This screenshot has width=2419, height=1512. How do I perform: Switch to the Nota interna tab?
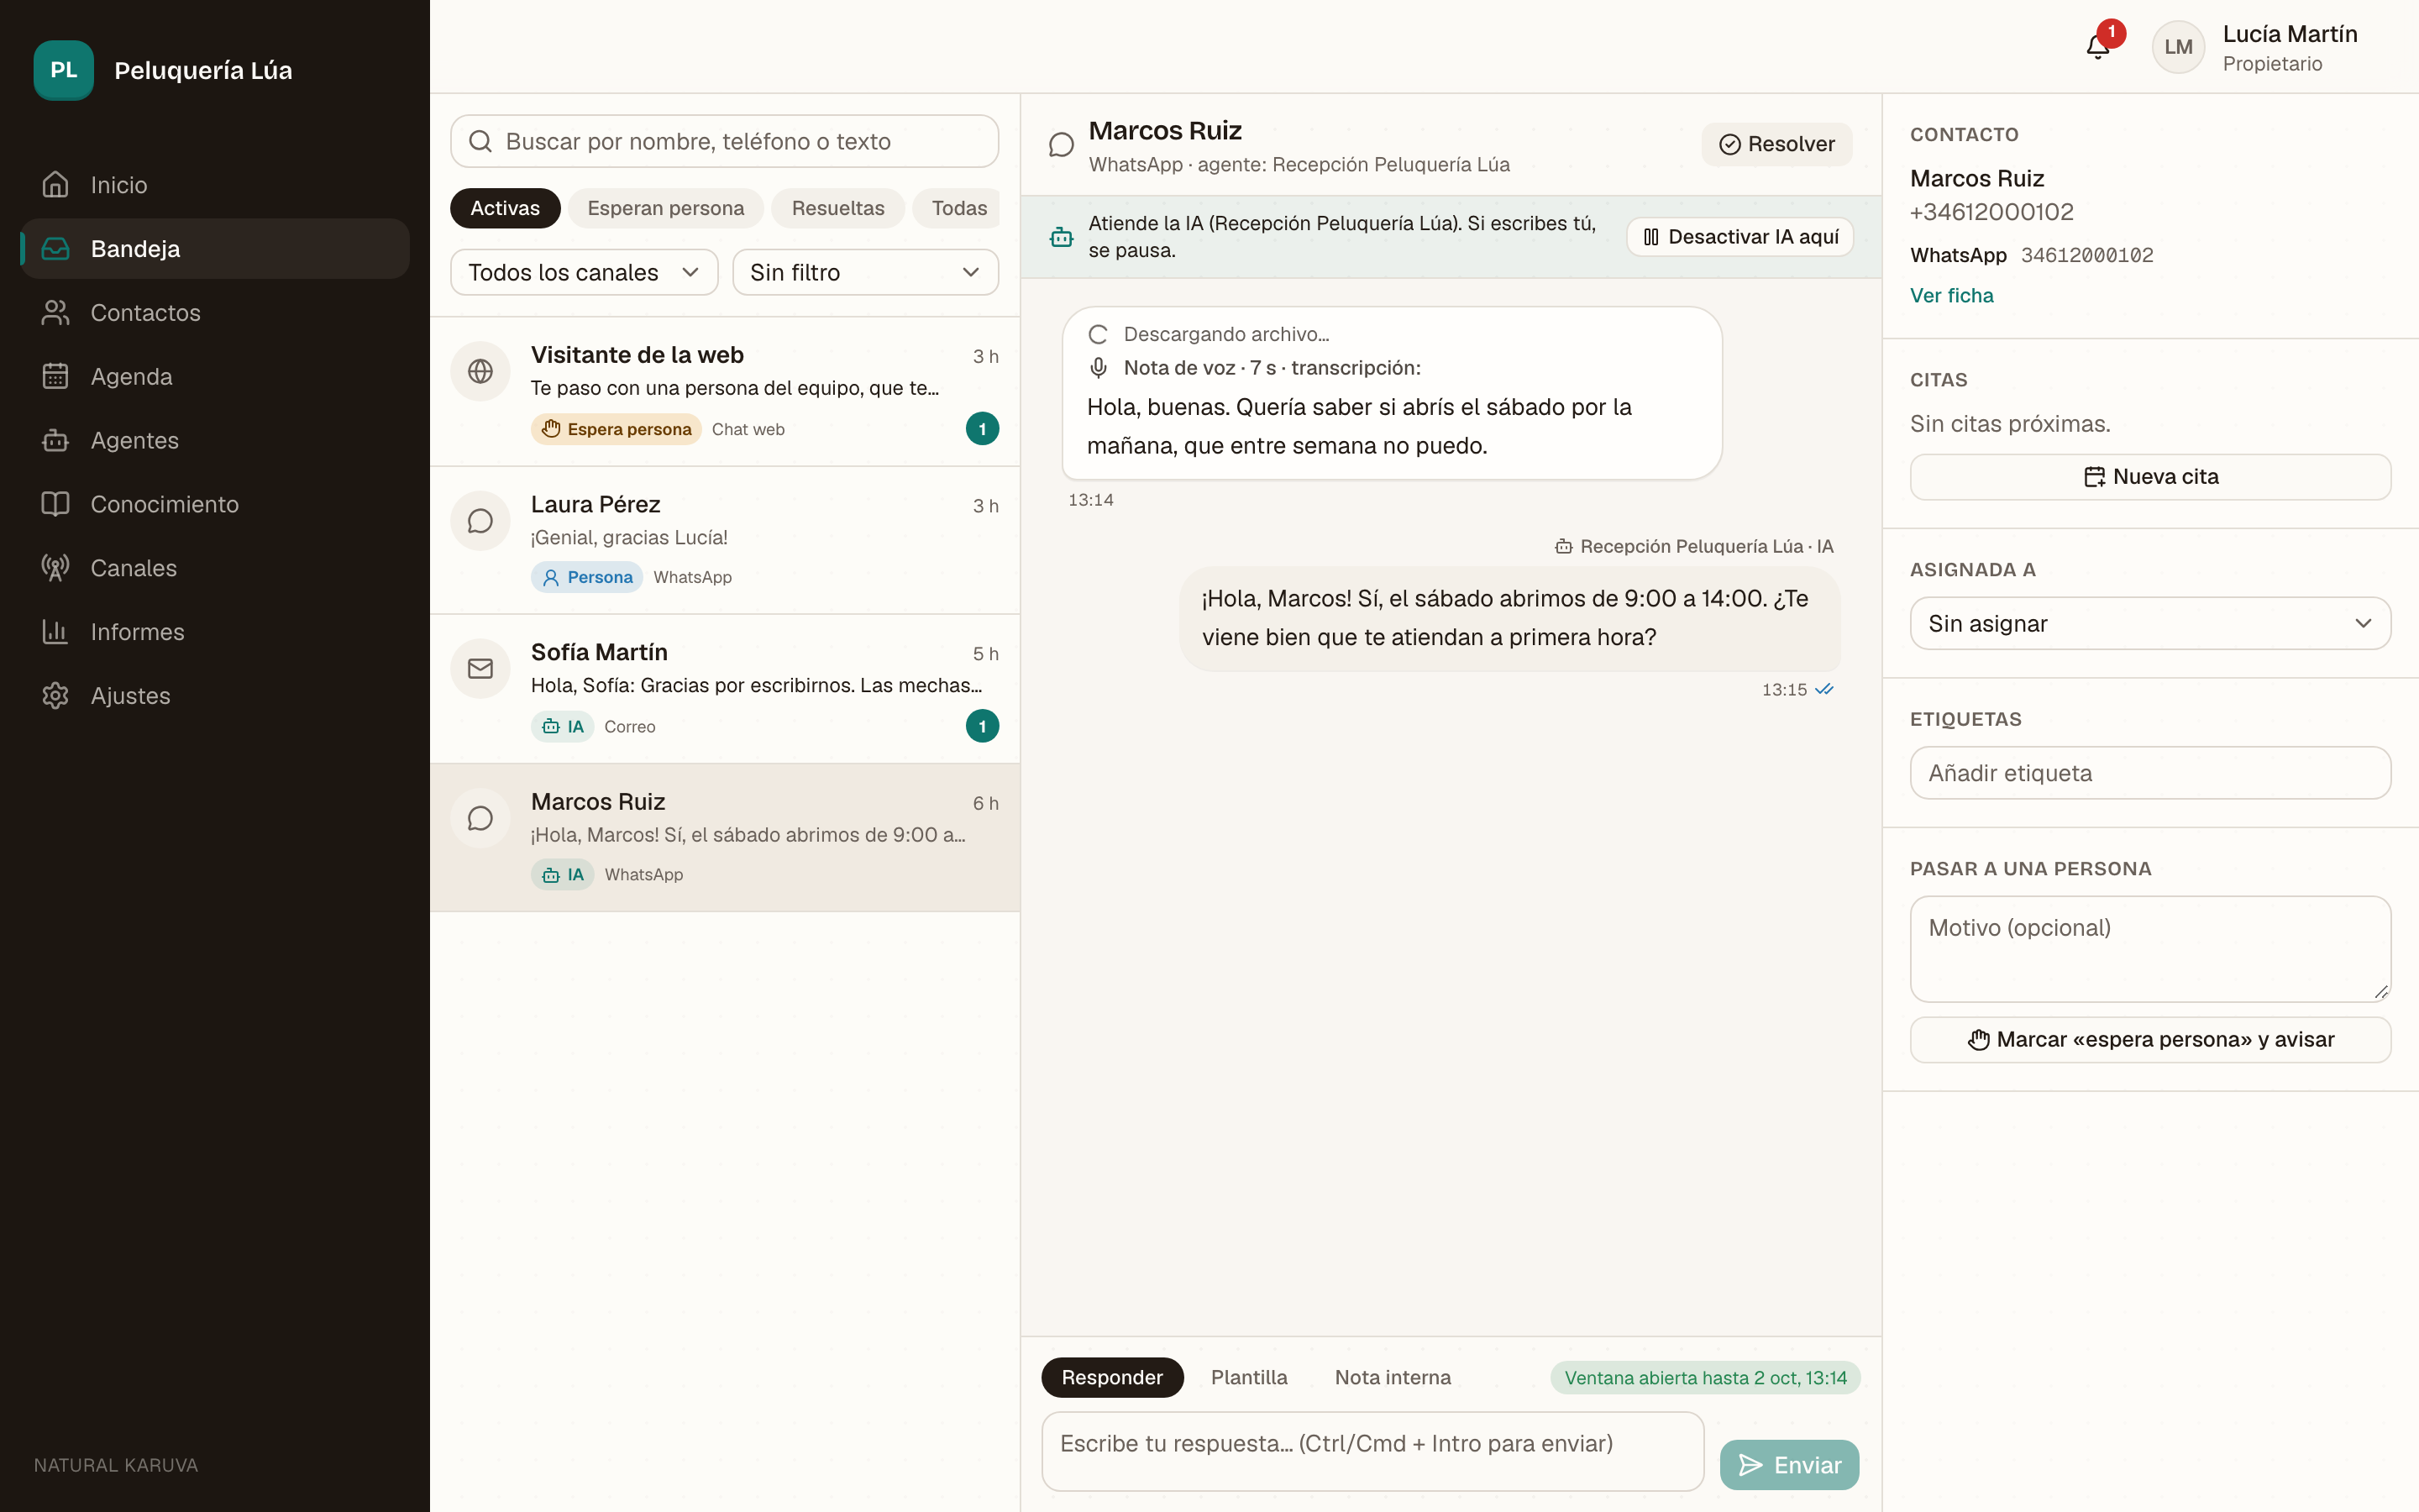1393,1377
